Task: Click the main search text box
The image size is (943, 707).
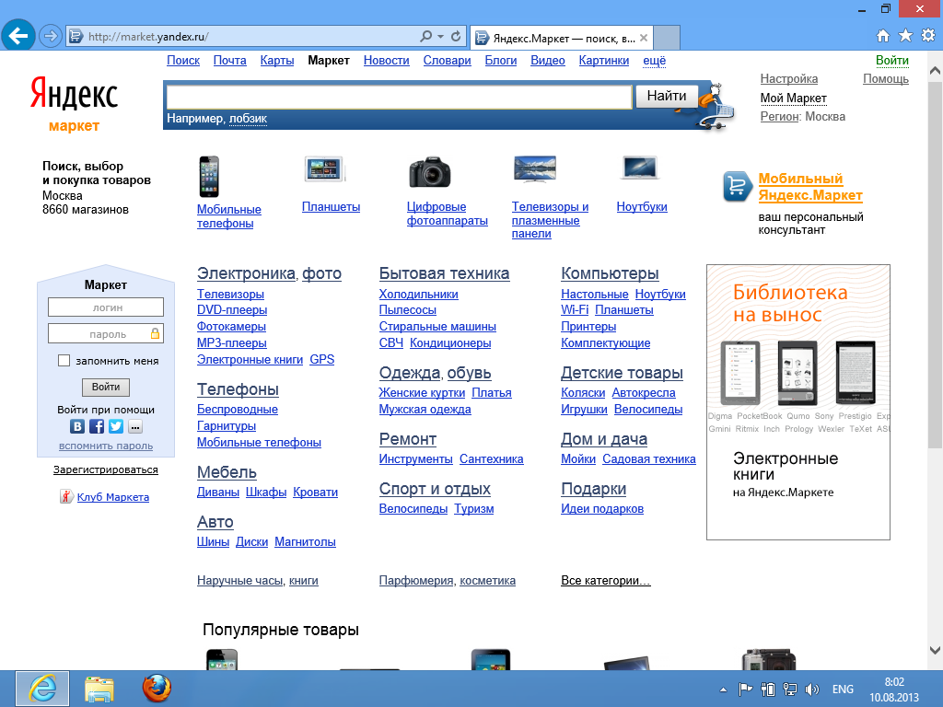Action: (x=400, y=97)
